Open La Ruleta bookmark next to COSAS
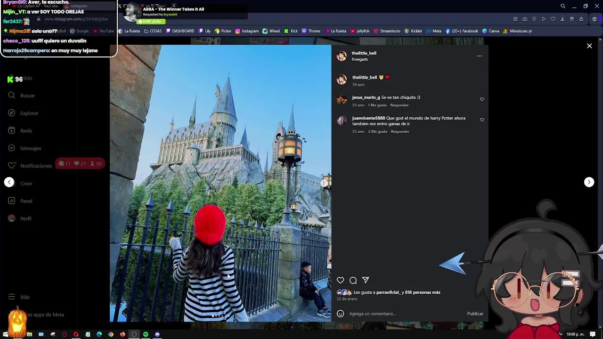Image resolution: width=603 pixels, height=339 pixels. (x=129, y=31)
